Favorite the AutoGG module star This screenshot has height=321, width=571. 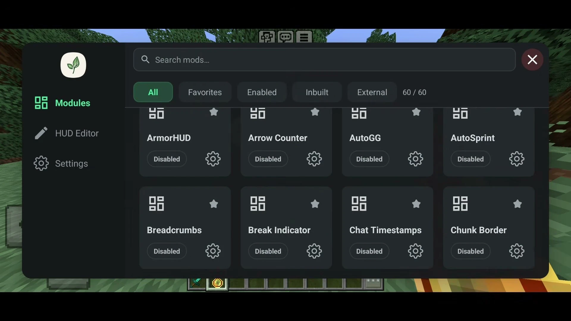click(416, 112)
